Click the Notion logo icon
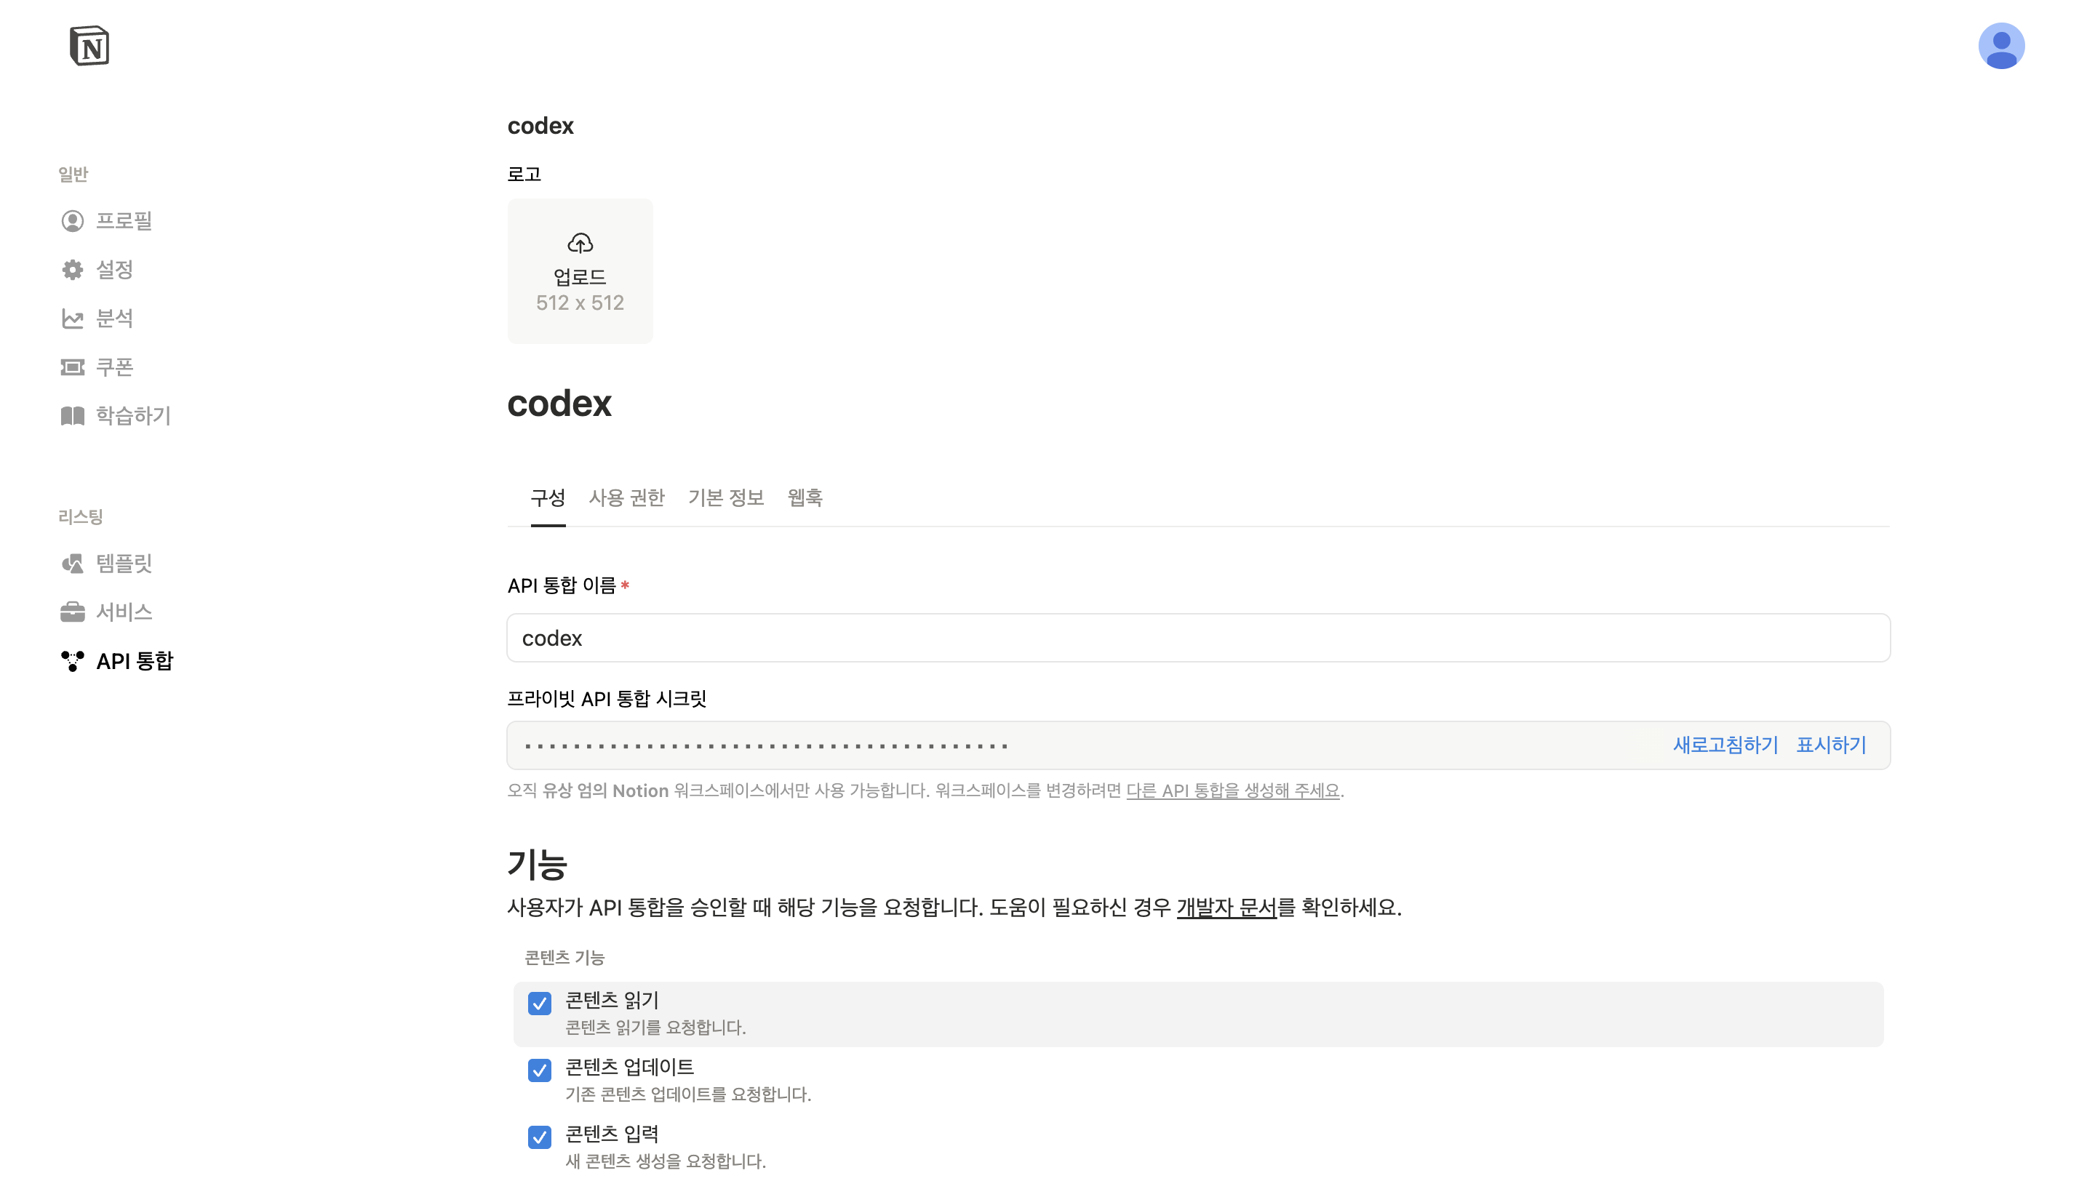The height and width of the screenshot is (1181, 2095). (x=89, y=46)
